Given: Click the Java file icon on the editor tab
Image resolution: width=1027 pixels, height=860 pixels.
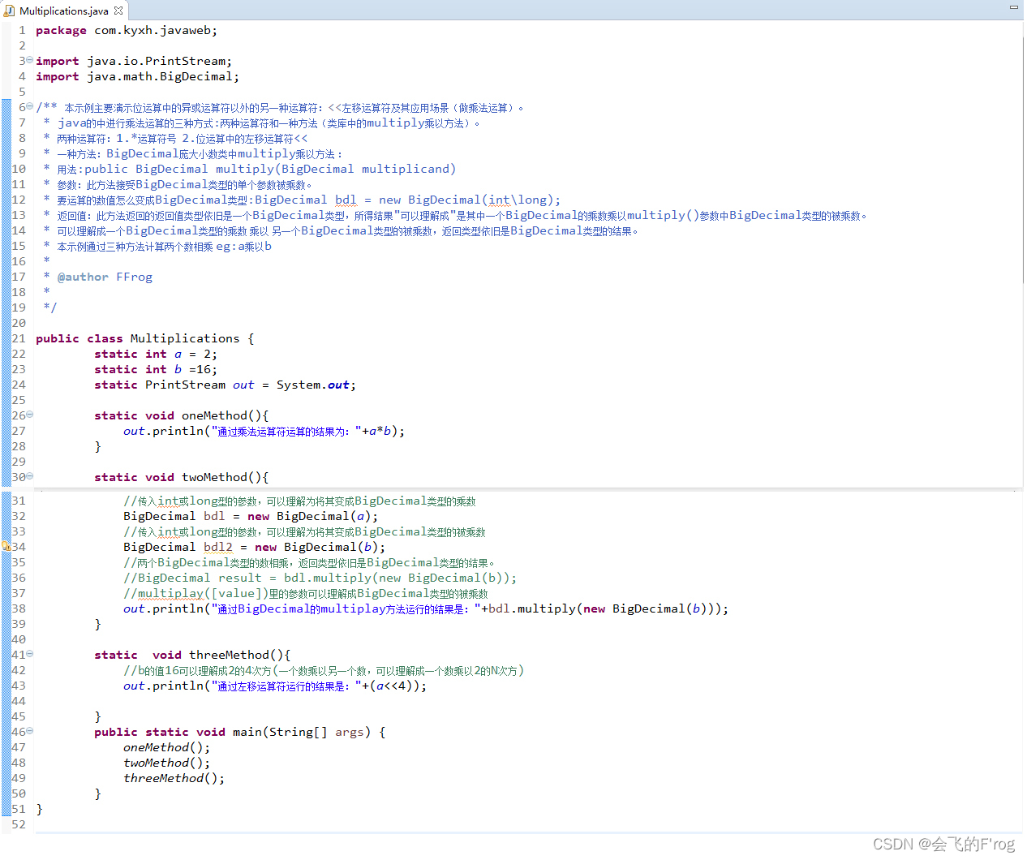Looking at the screenshot, I should point(10,11).
